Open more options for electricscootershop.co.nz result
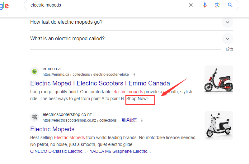Image resolution: width=249 pixels, height=164 pixels. point(142,120)
